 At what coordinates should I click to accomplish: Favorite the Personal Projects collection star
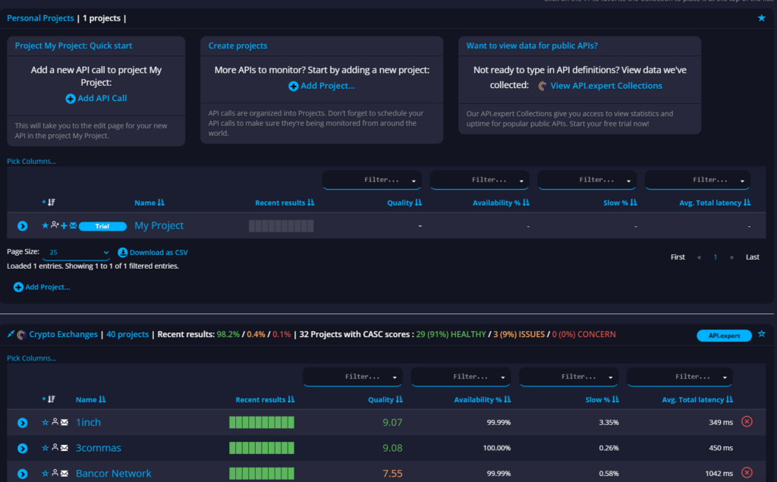point(762,18)
